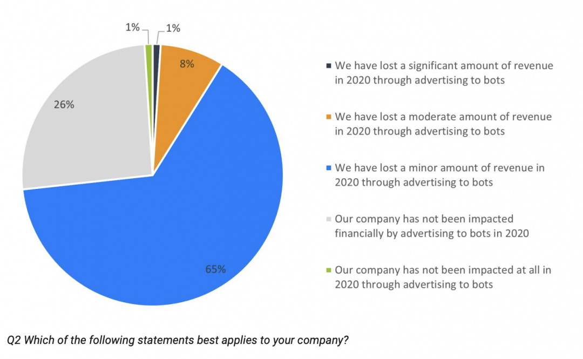Viewport: 583px width, 359px height.
Task: Click legend text about significant revenue loss
Action: point(444,73)
